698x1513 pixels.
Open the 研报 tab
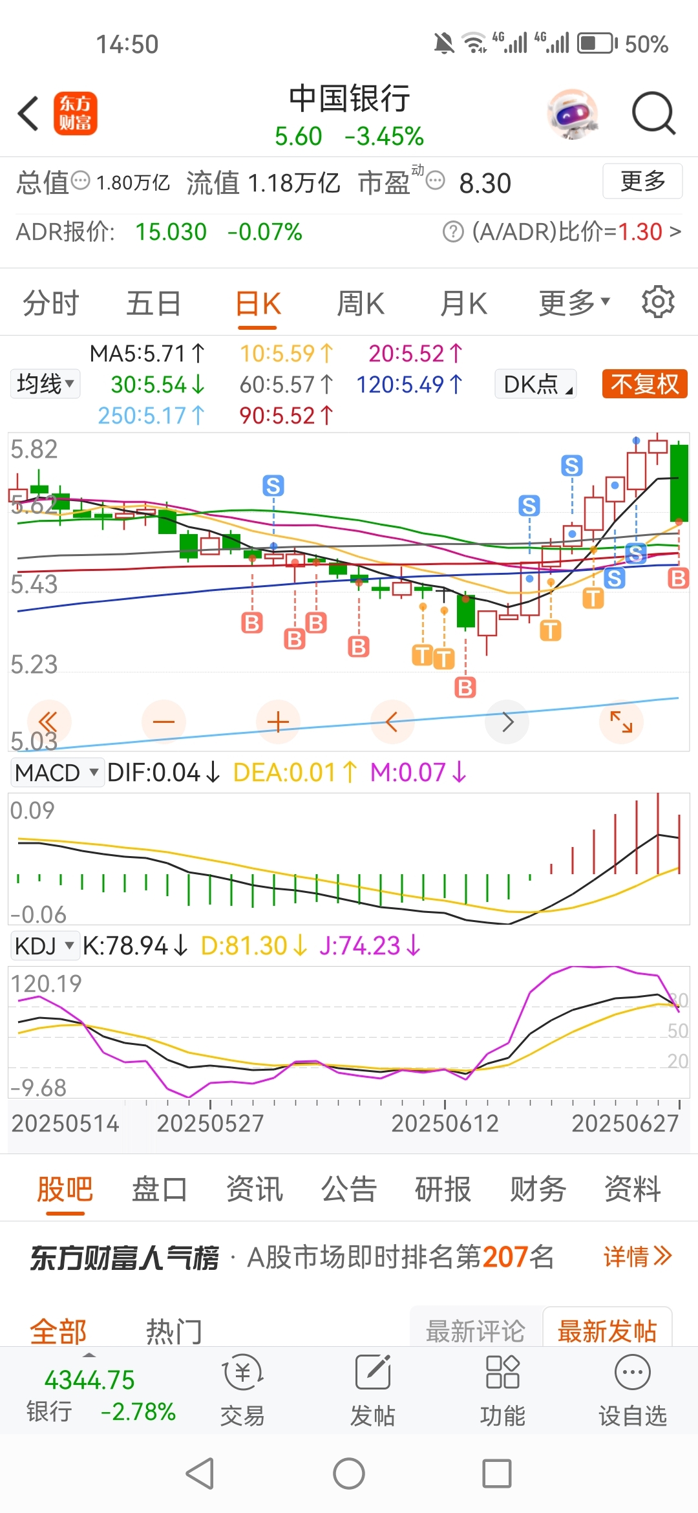point(443,1188)
